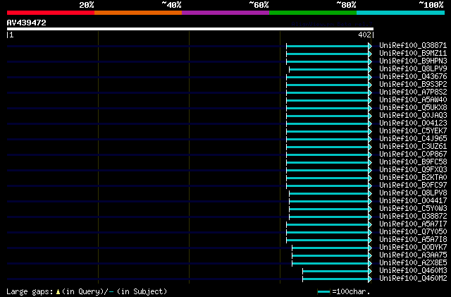Select hit label UniRef100_A3AA75

413,255
